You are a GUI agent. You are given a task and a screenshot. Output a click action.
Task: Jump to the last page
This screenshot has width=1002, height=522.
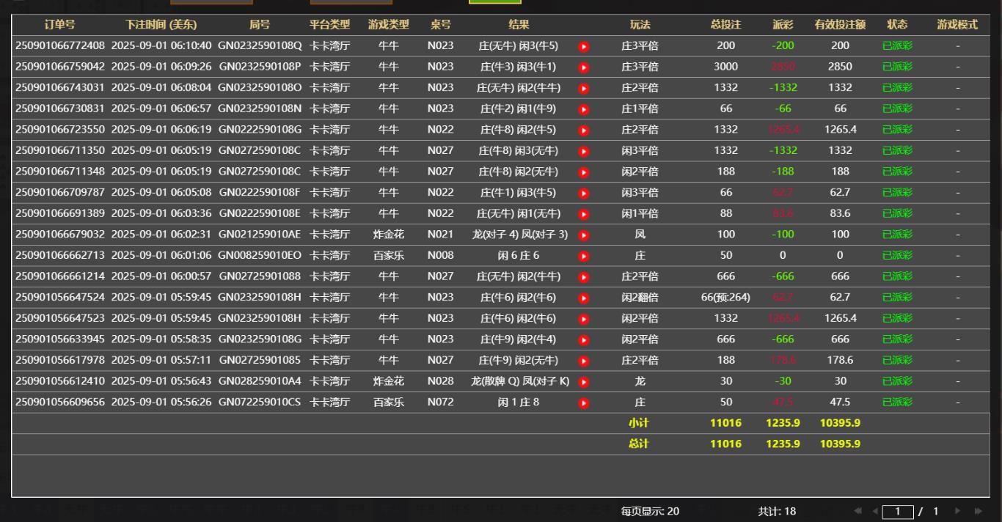point(978,511)
